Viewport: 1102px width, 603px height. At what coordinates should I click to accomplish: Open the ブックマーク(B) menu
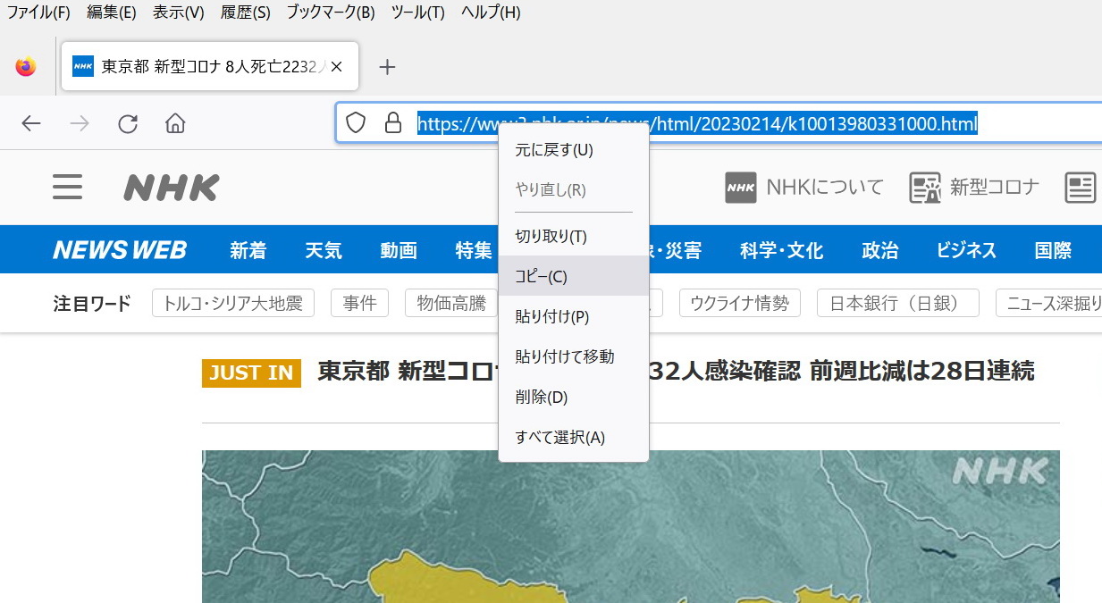[x=331, y=13]
